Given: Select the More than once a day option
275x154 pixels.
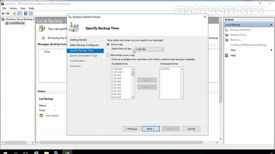Looking at the screenshot, I should tap(108, 55).
